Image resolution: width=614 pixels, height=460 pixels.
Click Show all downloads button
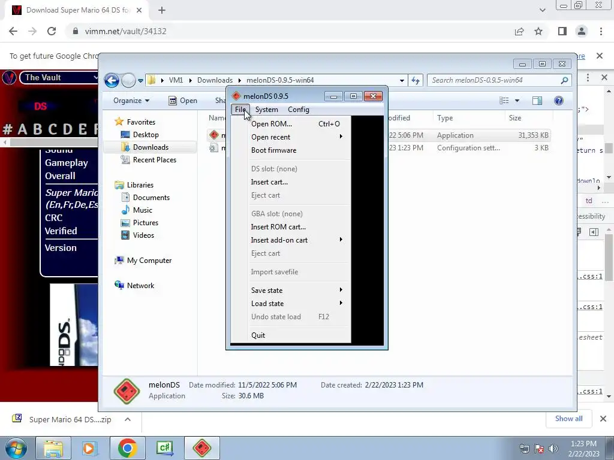568,419
